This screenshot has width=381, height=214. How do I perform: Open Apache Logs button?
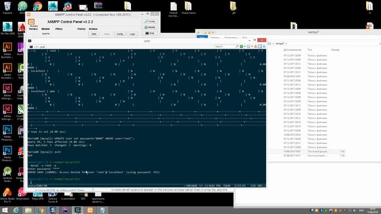pyautogui.click(x=132, y=34)
